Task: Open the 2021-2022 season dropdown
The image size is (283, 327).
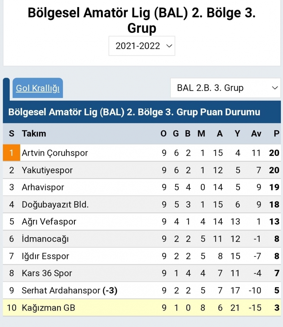Action: pyautogui.click(x=142, y=46)
